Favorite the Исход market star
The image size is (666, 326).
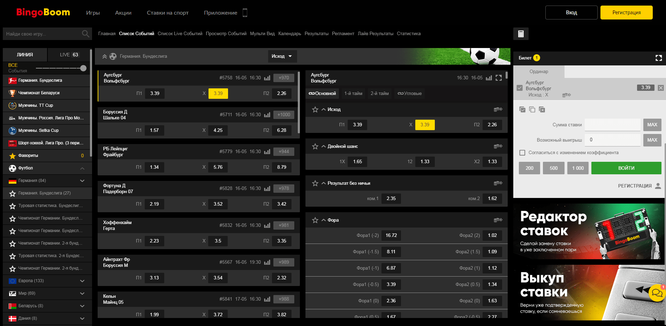[315, 110]
